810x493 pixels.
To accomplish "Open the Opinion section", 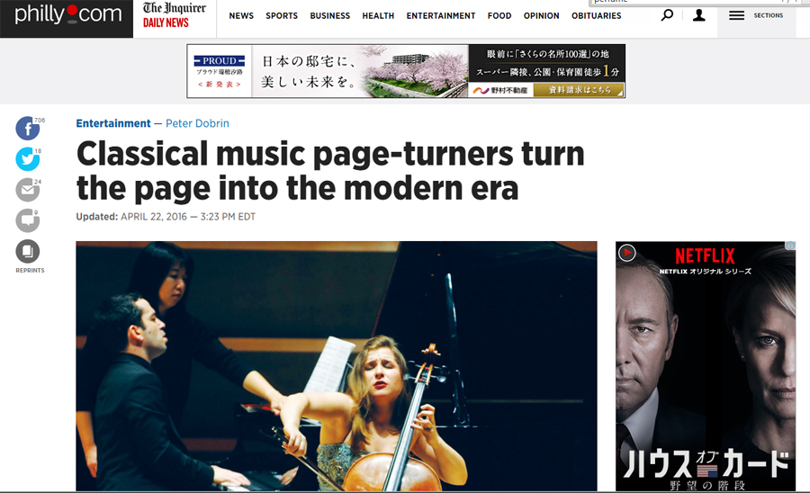I will pos(542,16).
